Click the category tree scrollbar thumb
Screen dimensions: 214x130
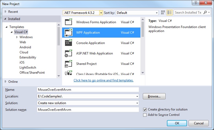tap(59, 36)
